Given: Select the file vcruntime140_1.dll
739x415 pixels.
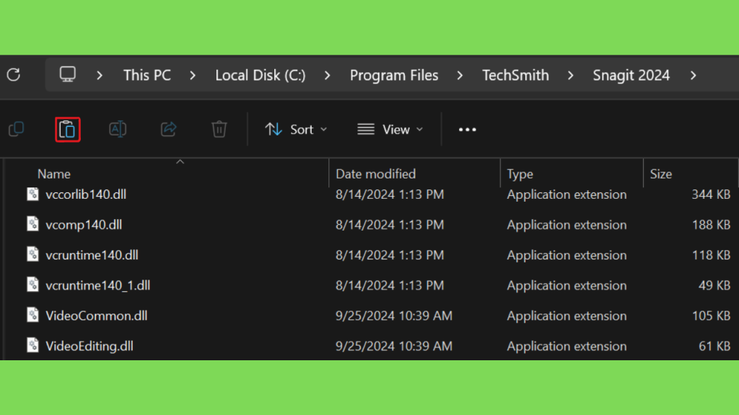Looking at the screenshot, I should coord(97,285).
